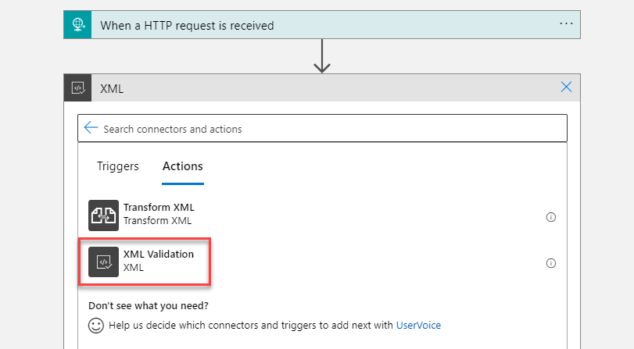Viewport: 634px width, 349px height.
Task: Go back using the search box arrow
Action: (91, 128)
